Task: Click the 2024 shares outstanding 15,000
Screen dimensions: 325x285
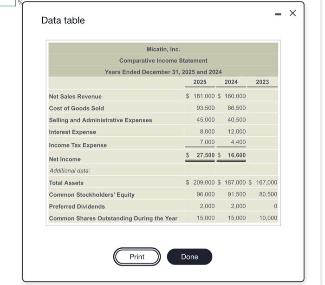Action: (x=237, y=218)
